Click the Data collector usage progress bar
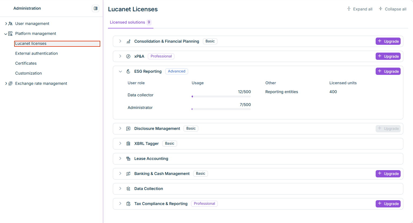The height and width of the screenshot is (223, 413). (221, 96)
